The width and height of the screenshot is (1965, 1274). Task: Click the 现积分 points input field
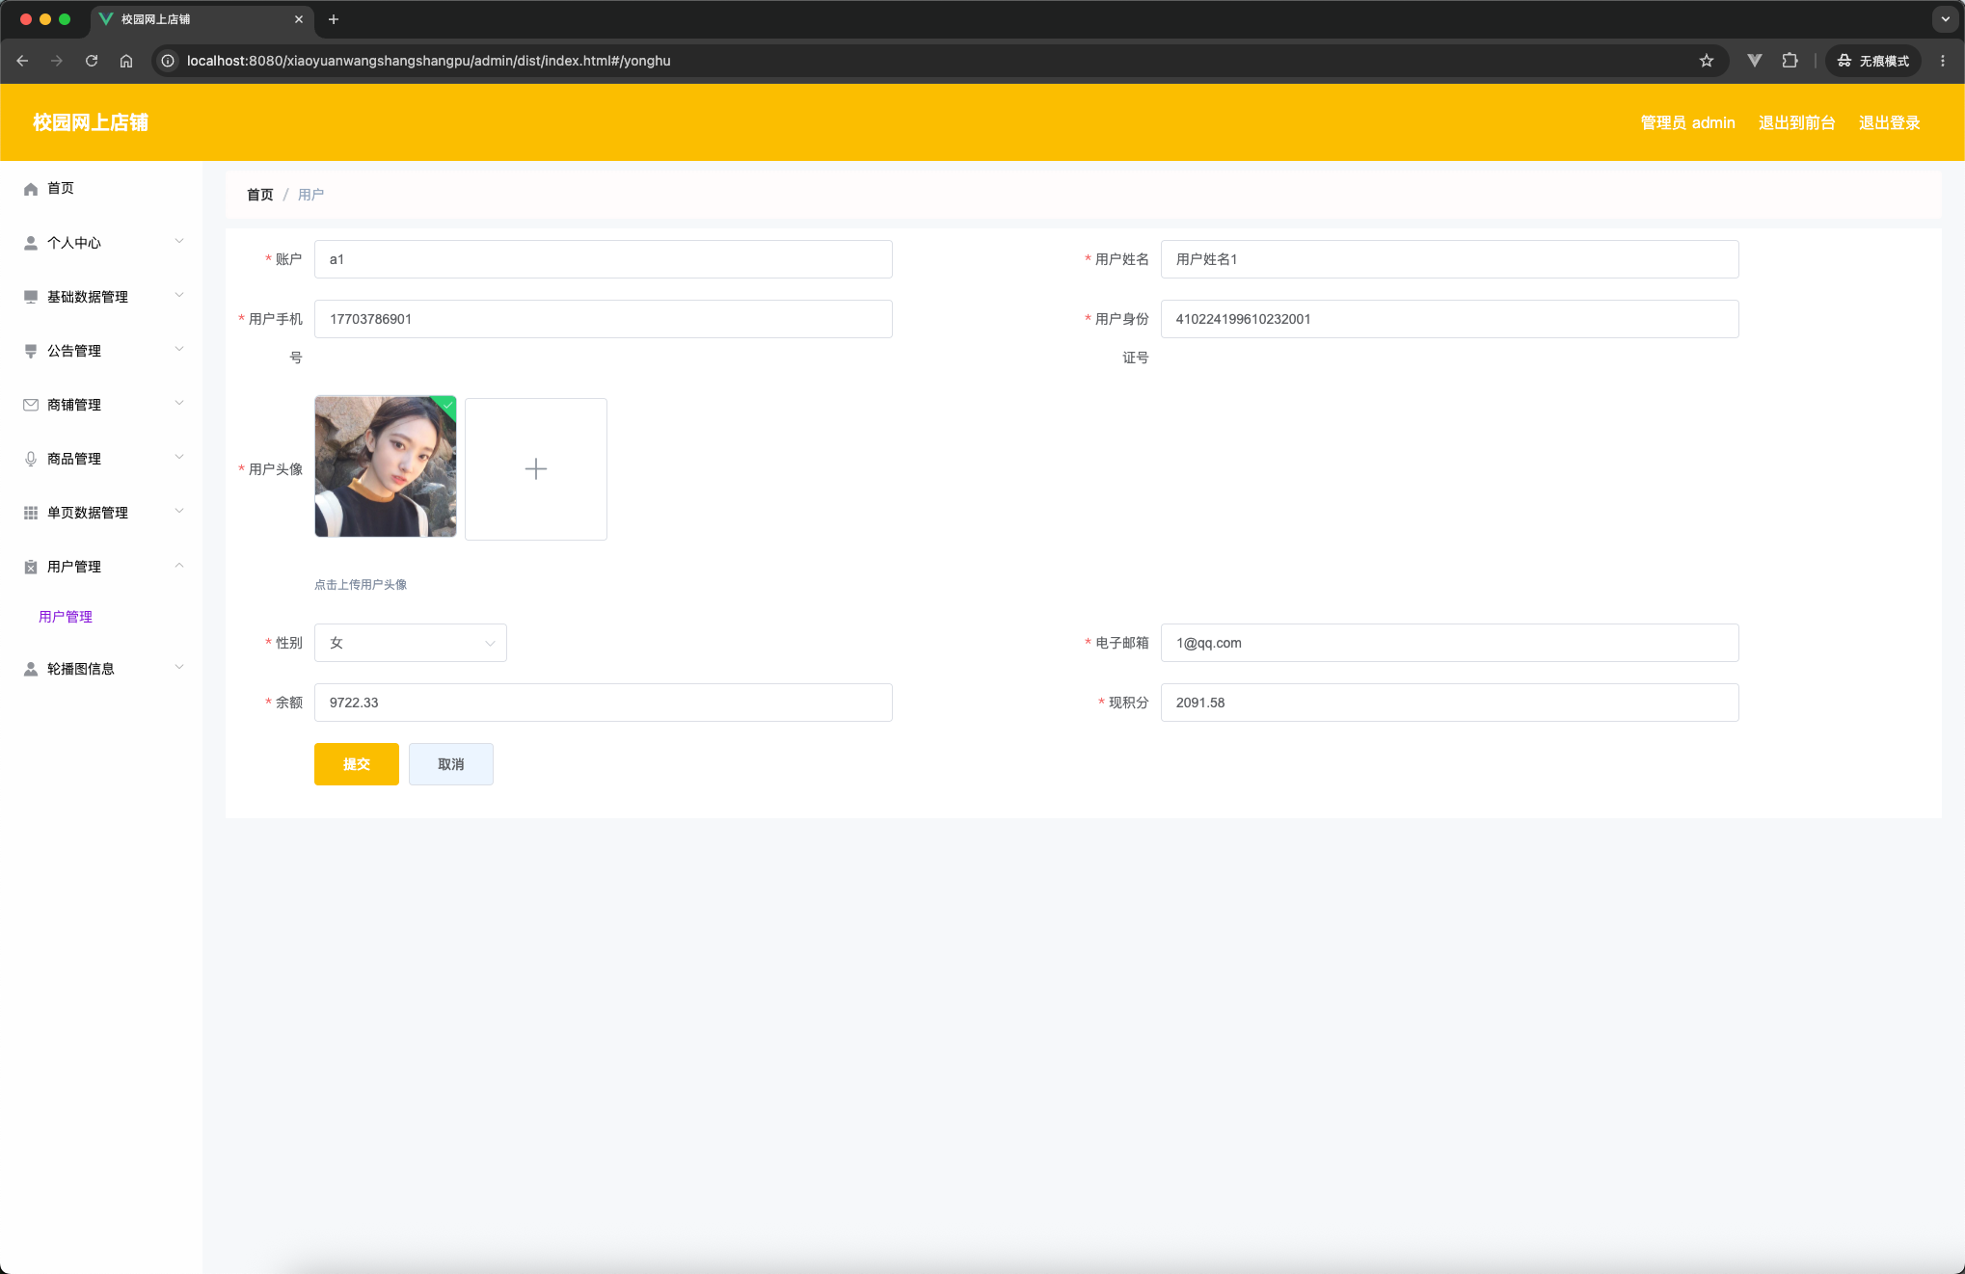(1450, 703)
